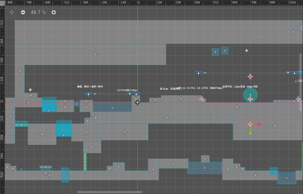The width and height of the screenshot is (303, 194).
Task: Click the red X-axis gizmo arrow
Action: [259, 124]
